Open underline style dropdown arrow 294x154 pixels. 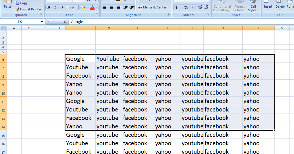tap(66, 8)
